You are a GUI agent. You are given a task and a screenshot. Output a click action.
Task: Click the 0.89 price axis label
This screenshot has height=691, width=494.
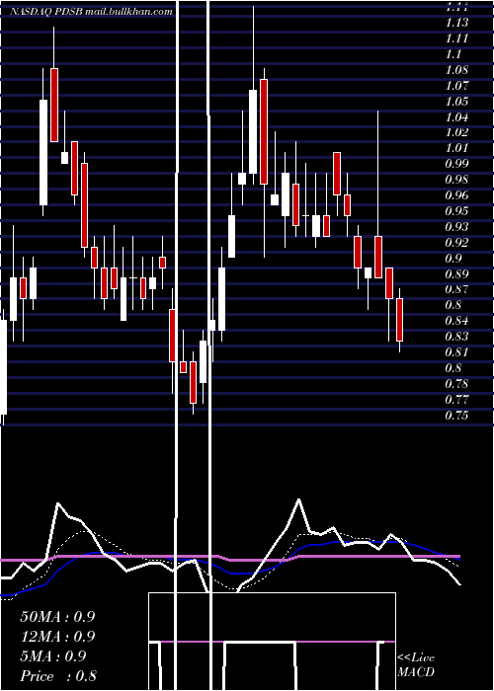click(x=456, y=273)
